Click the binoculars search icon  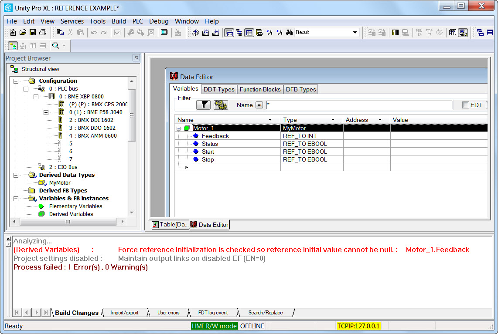coord(289,32)
